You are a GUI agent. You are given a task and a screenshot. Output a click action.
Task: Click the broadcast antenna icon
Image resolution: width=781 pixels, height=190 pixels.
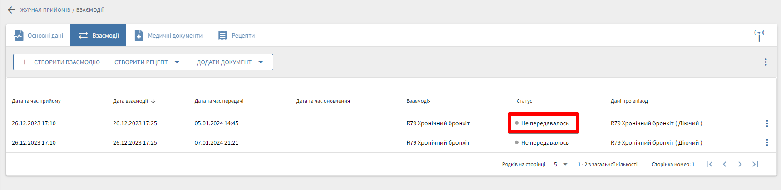point(759,35)
